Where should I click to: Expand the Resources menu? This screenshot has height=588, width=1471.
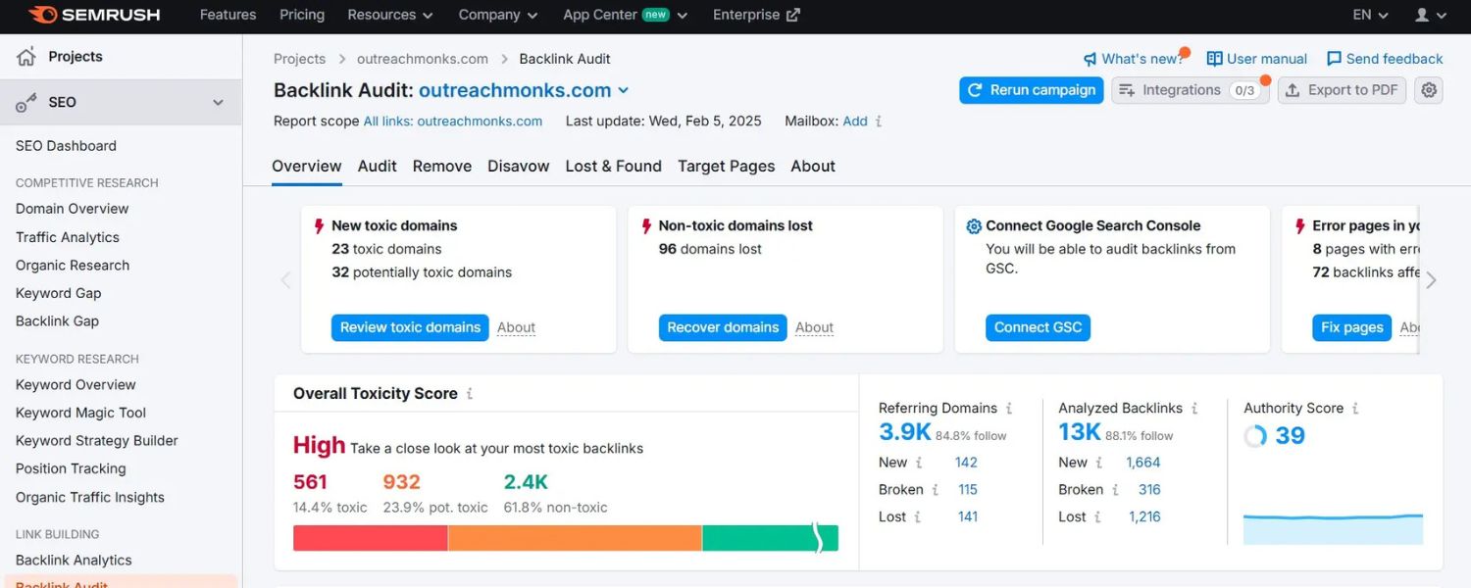pos(389,15)
